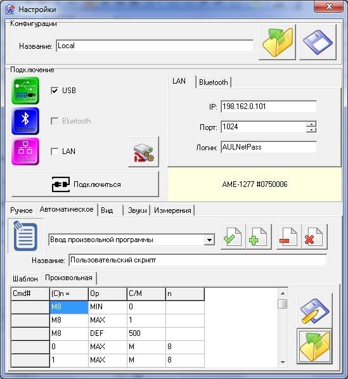Add a new program with green plus icon
Viewport: 348px width, 379px height.
[259, 236]
